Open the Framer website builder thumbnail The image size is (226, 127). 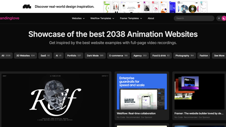tap(199, 91)
